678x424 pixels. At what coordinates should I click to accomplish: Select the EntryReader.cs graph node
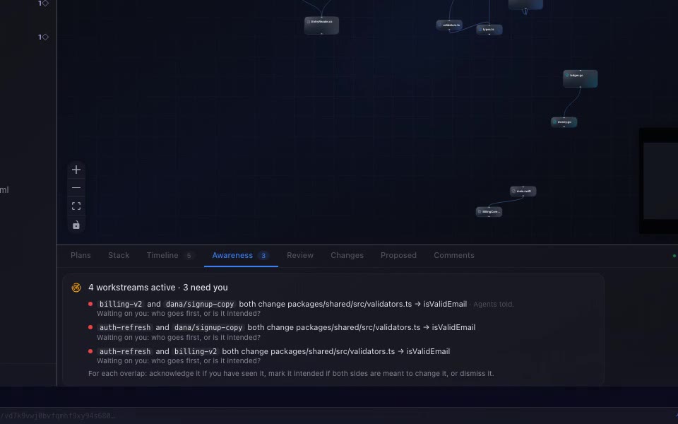point(322,25)
